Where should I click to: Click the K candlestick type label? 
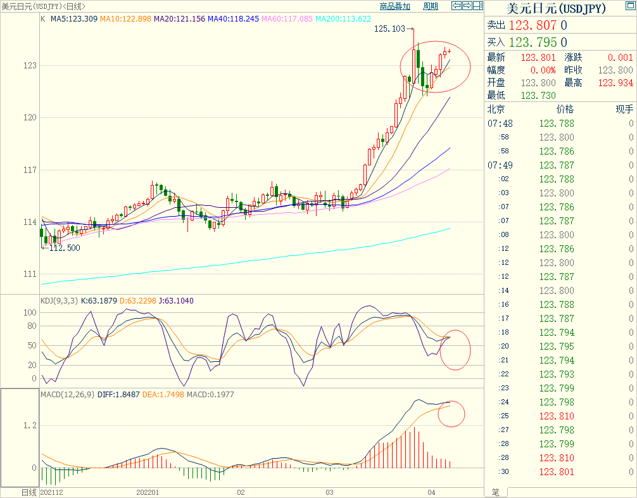43,19
